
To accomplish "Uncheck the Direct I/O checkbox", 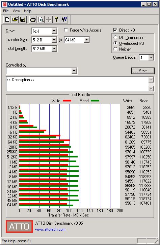I will click(115, 30).
